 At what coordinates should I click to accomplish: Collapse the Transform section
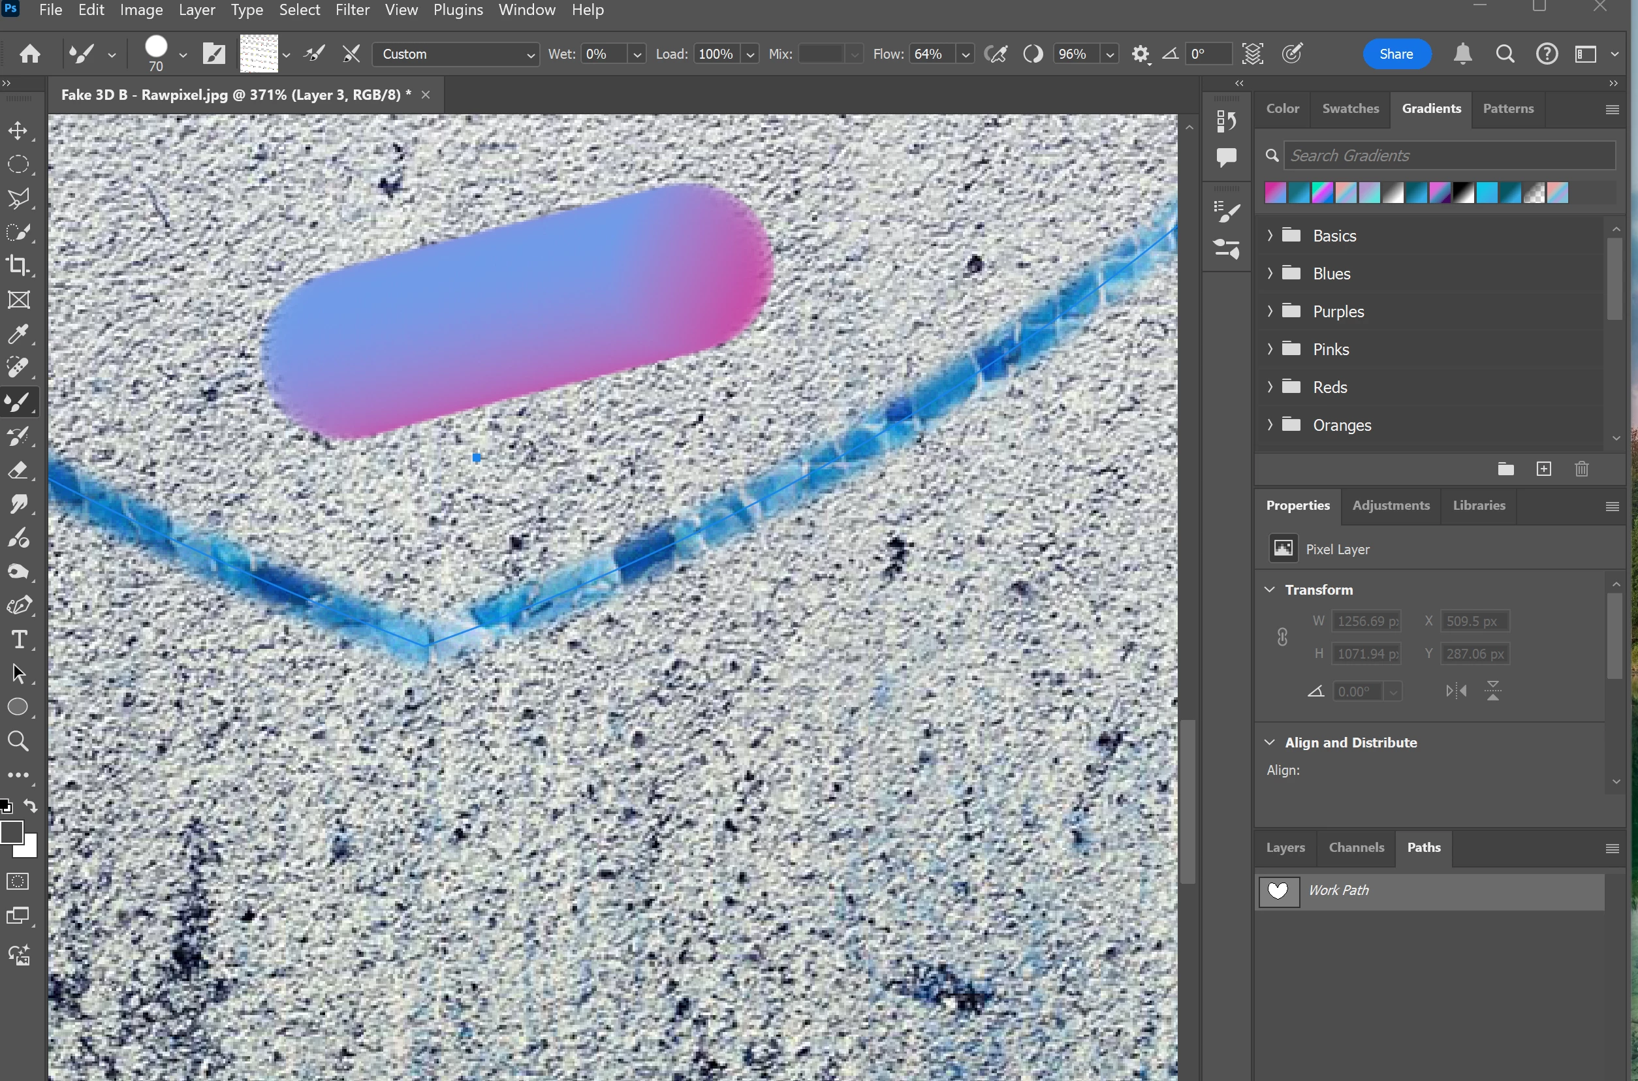click(x=1270, y=590)
